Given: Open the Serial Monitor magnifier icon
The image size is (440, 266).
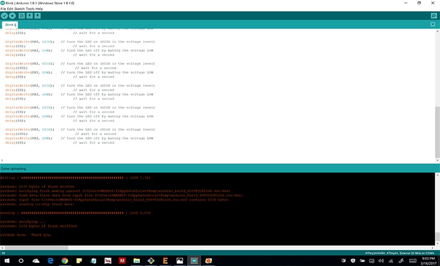Looking at the screenshot, I should pyautogui.click(x=433, y=16).
